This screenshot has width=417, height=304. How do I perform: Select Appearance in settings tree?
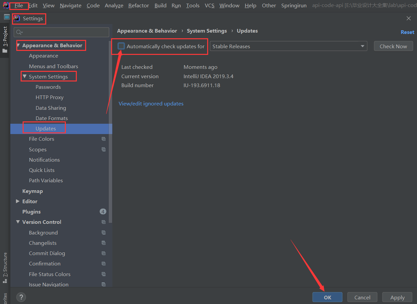44,56
